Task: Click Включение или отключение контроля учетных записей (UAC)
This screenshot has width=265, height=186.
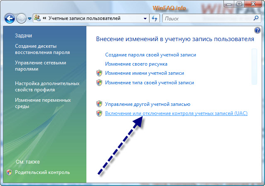Action: [x=176, y=113]
